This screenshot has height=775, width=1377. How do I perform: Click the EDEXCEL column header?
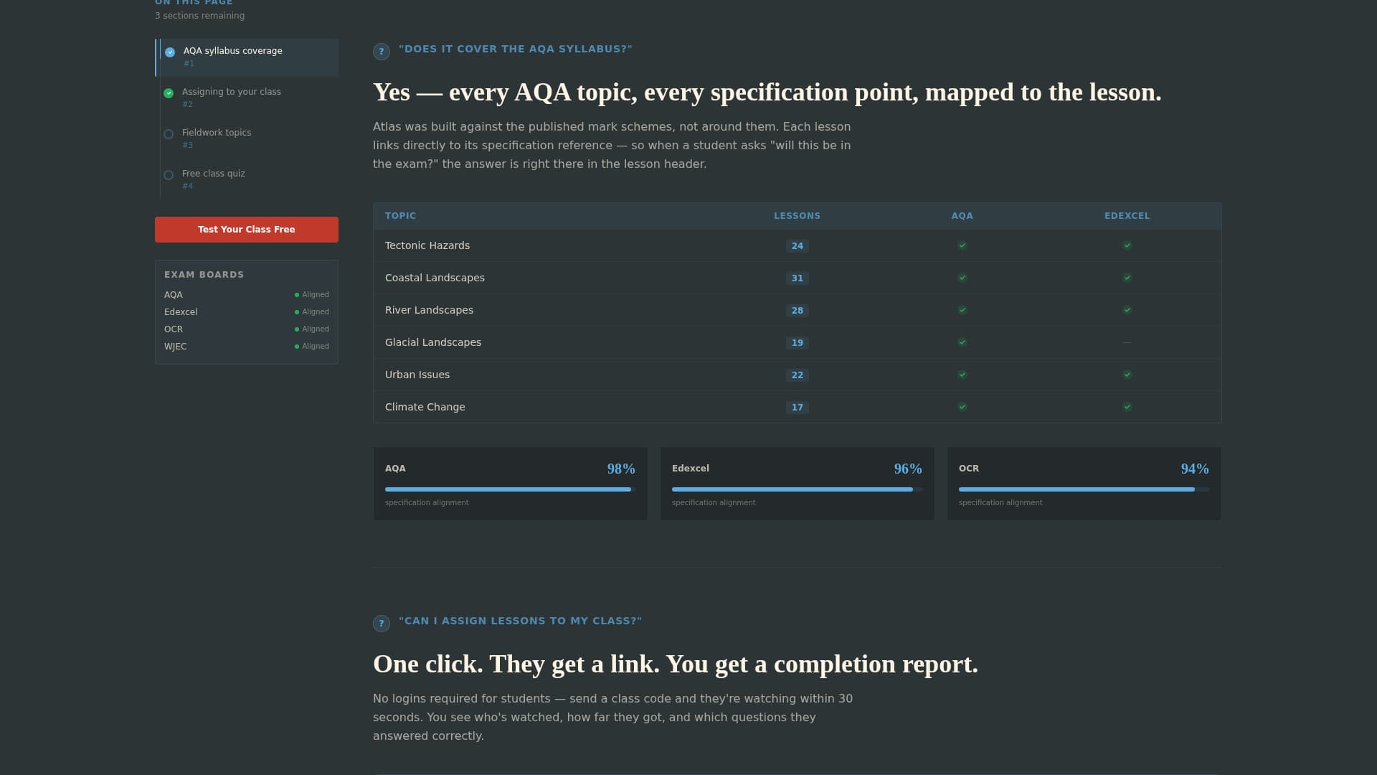1127,216
